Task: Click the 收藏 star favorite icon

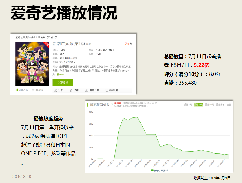Action: [x=71, y=90]
